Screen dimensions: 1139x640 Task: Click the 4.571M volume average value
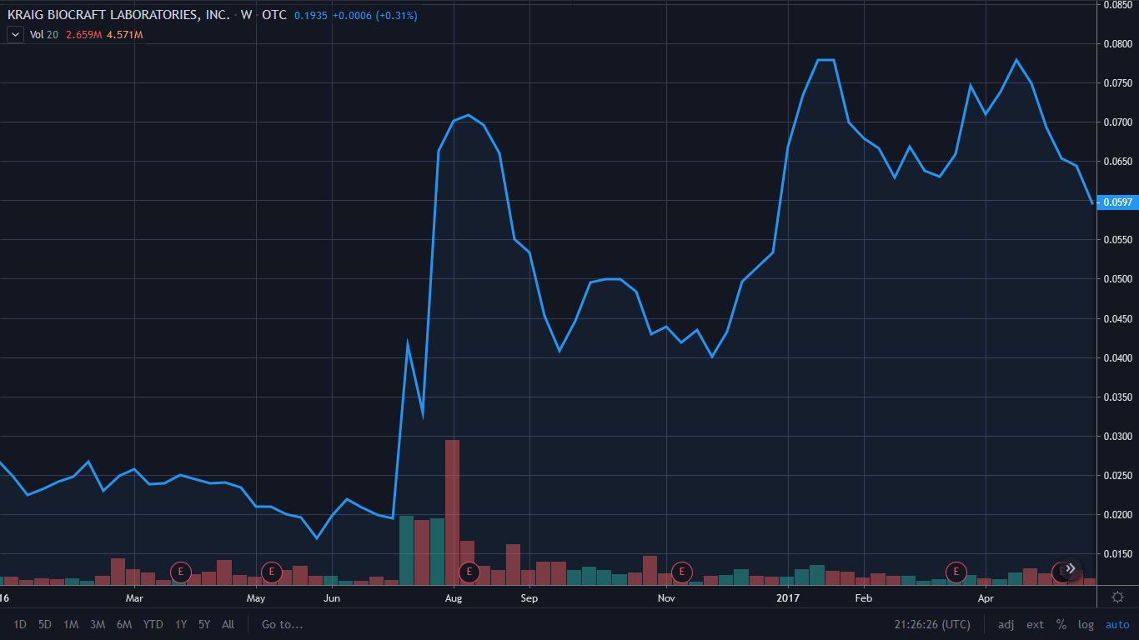tap(124, 34)
